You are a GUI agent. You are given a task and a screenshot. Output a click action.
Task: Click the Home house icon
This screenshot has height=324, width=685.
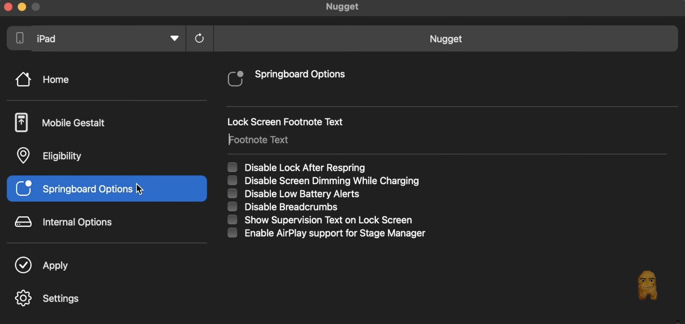click(x=23, y=79)
